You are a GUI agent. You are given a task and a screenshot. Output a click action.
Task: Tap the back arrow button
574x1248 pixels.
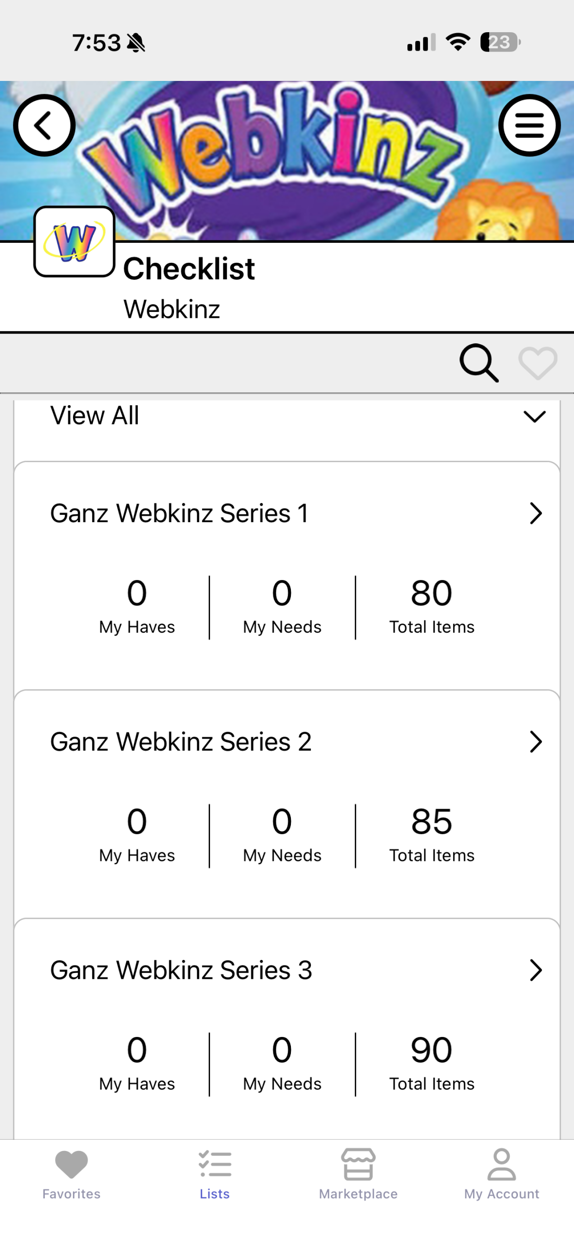pyautogui.click(x=44, y=125)
